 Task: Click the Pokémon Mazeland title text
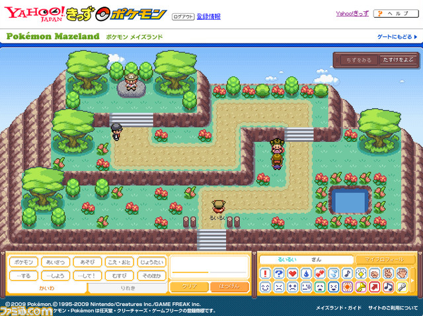53,36
